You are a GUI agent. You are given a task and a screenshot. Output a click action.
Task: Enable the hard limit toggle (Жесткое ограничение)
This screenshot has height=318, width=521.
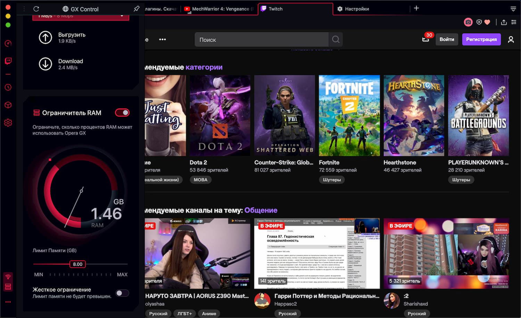122,293
